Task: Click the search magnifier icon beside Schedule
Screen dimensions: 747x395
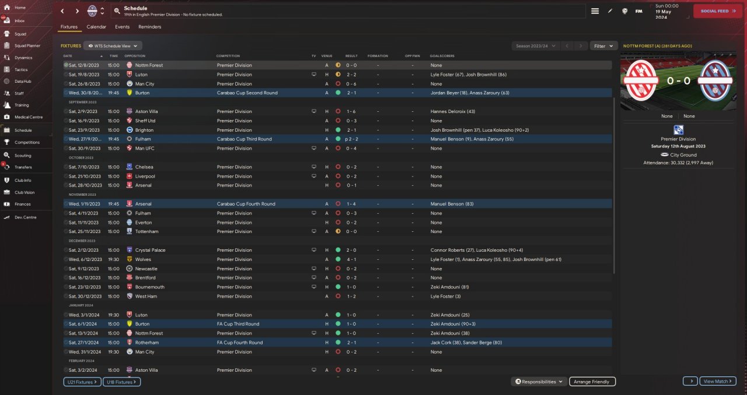Action: [x=117, y=11]
